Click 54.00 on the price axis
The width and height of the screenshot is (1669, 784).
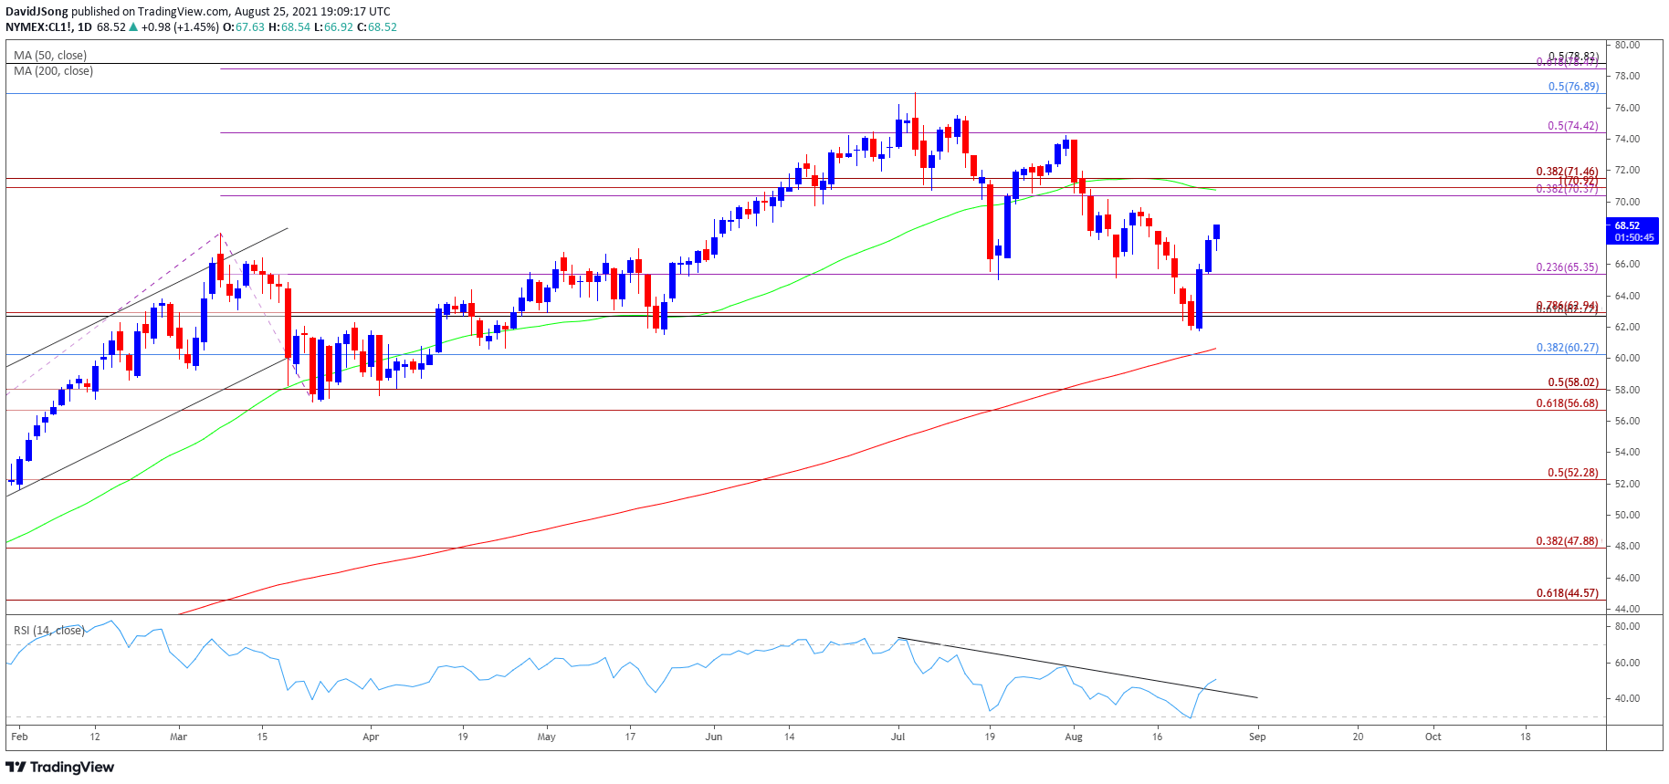pos(1627,452)
